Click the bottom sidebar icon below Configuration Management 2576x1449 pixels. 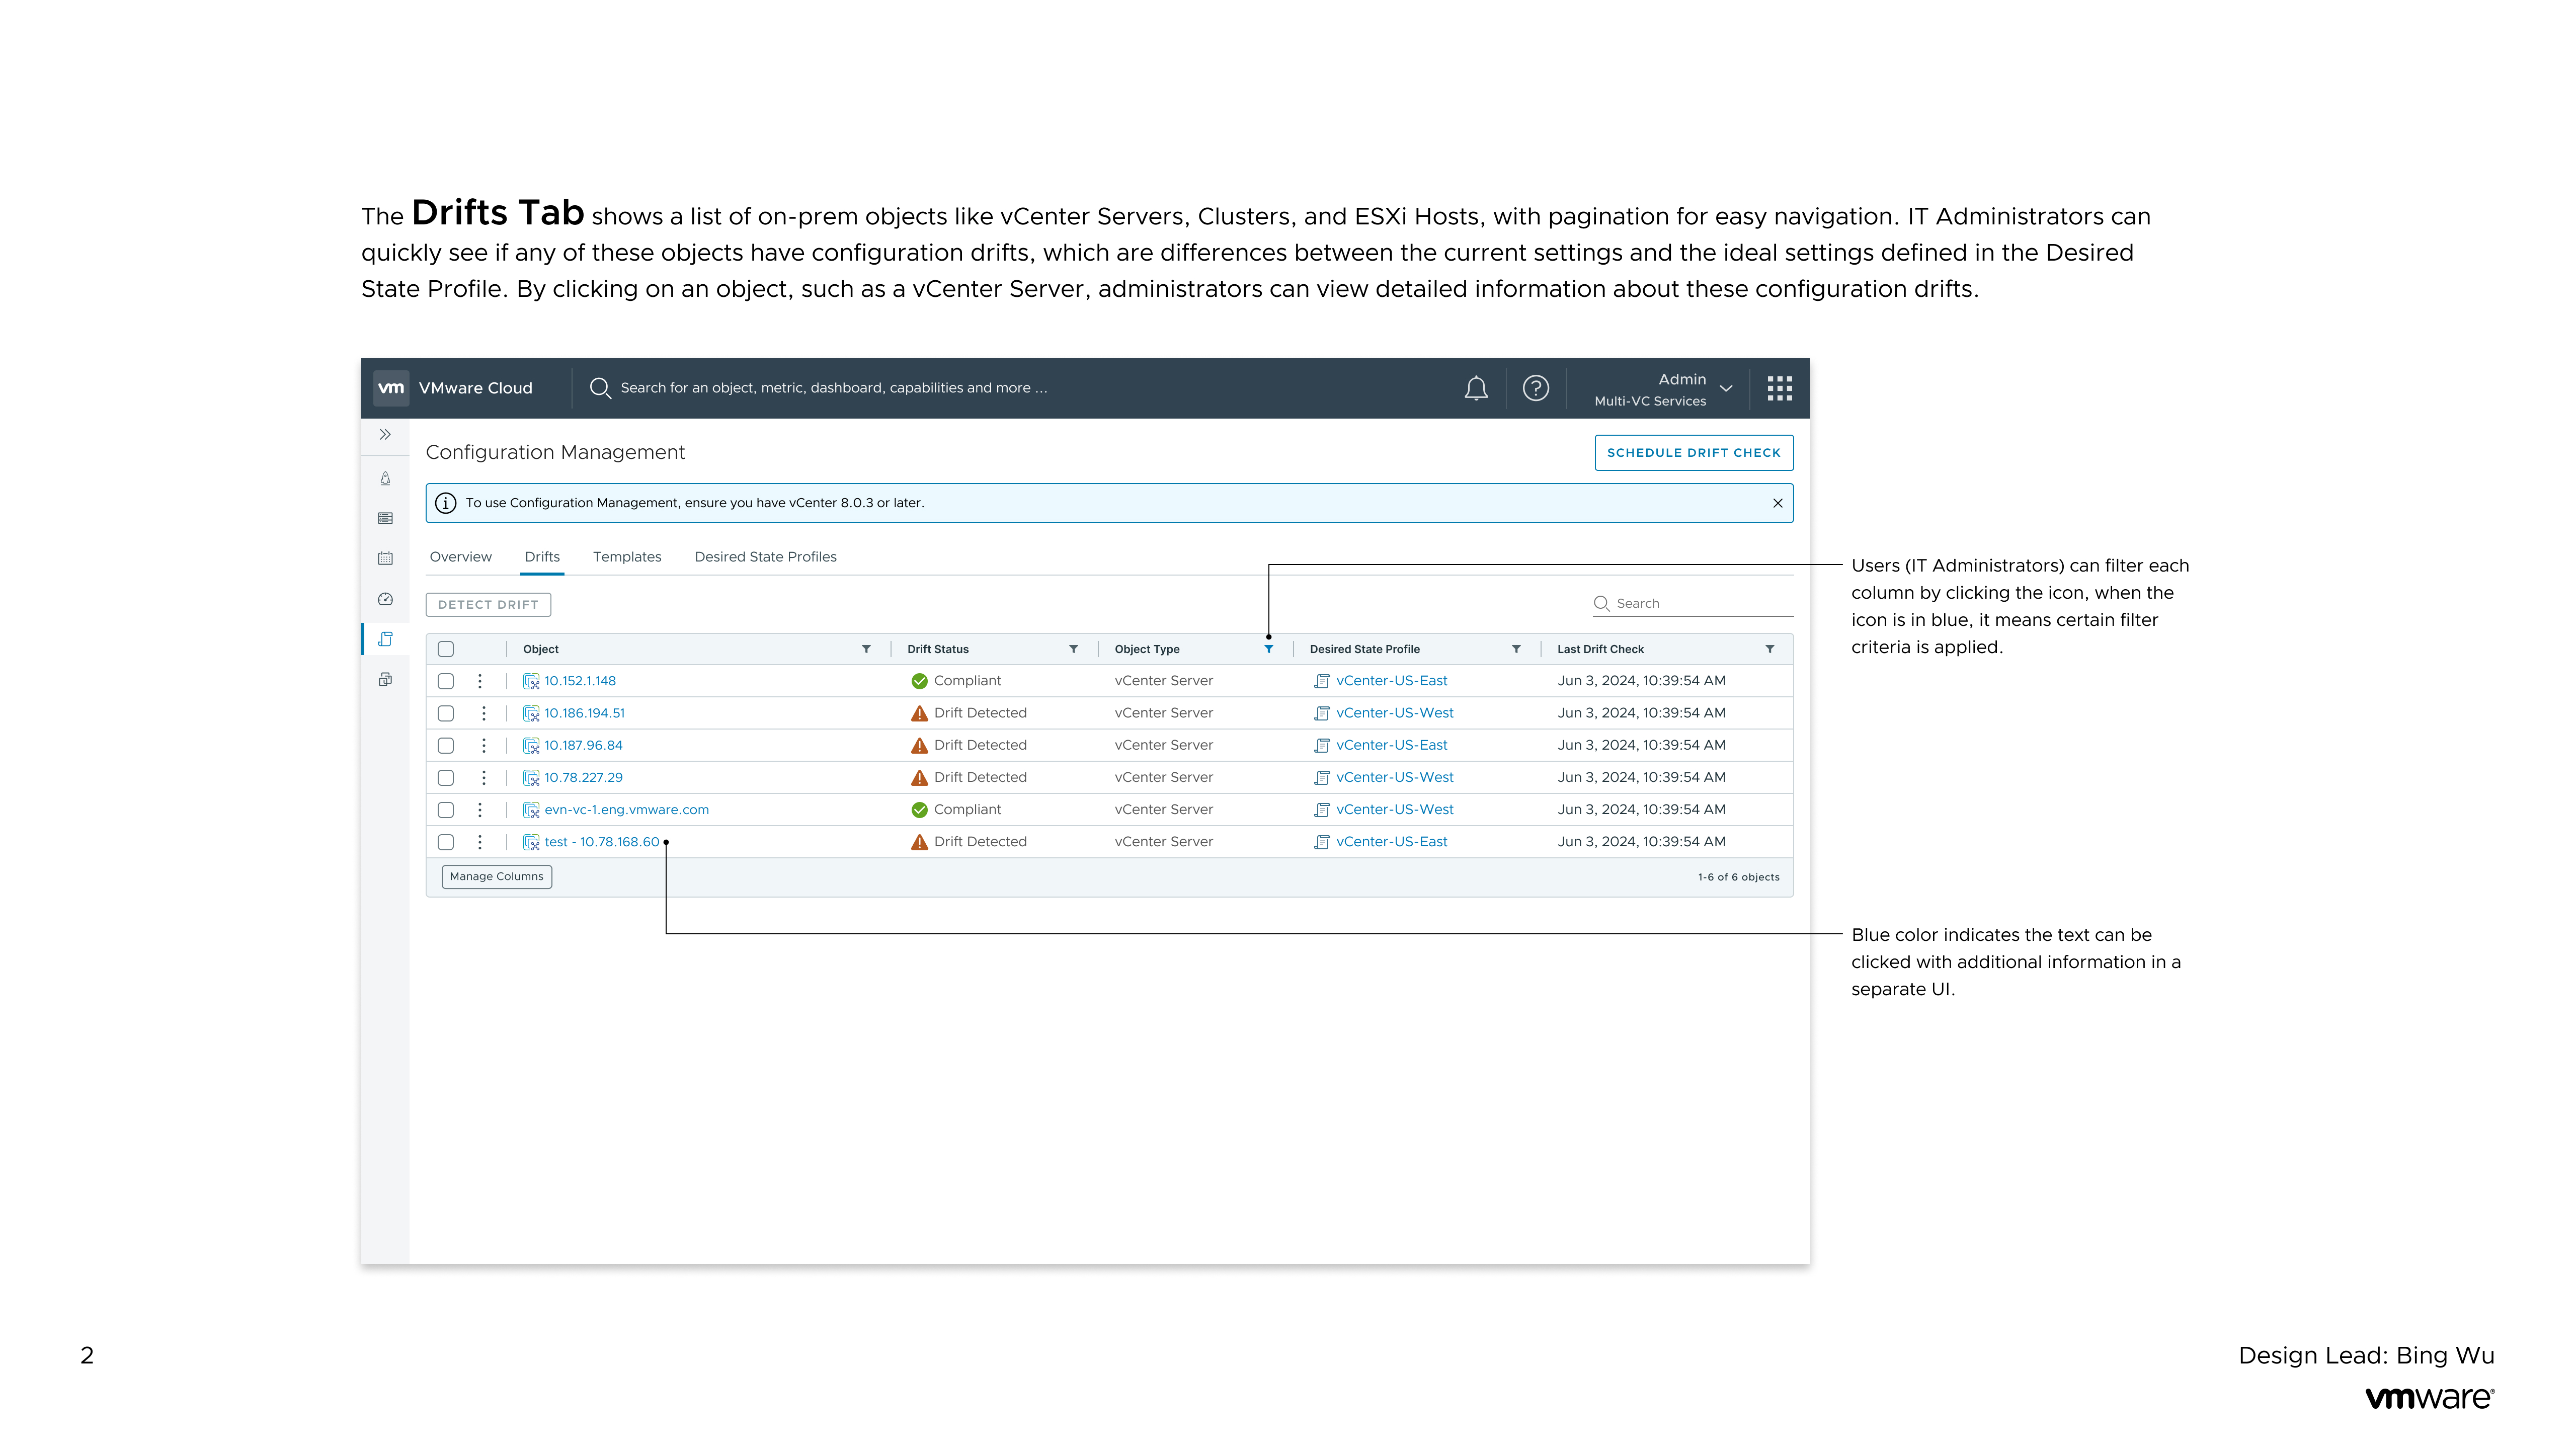pyautogui.click(x=385, y=680)
